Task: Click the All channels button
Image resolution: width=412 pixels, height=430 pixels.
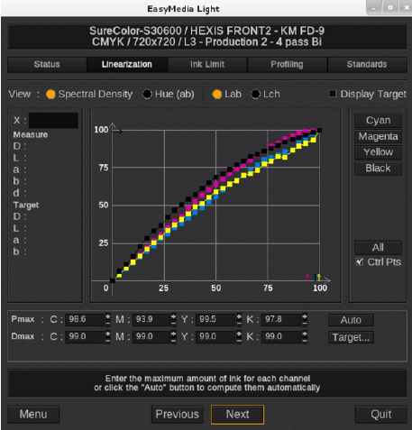Action: 378,248
